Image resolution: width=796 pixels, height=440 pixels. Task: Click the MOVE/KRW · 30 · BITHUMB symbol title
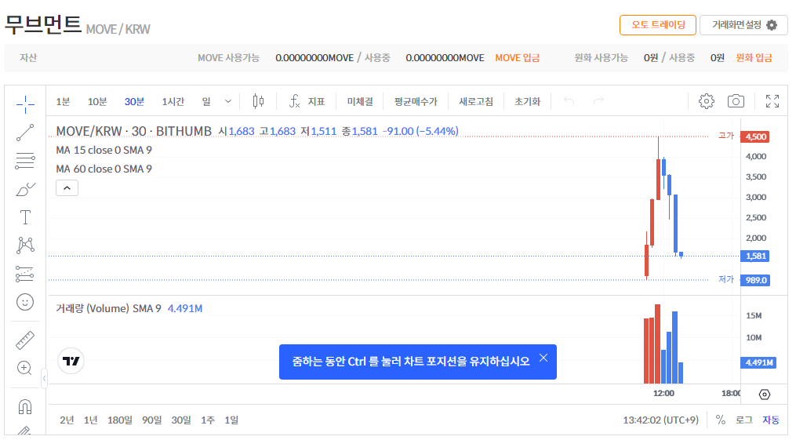click(x=133, y=132)
